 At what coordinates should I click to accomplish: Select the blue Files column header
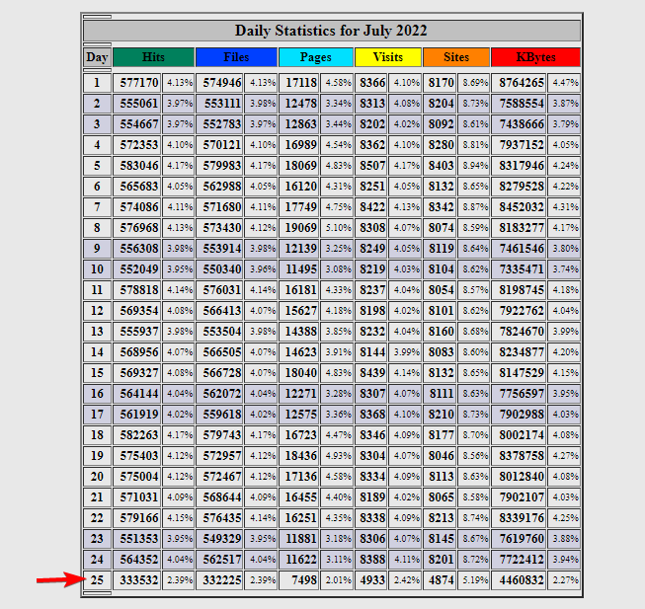coord(236,57)
